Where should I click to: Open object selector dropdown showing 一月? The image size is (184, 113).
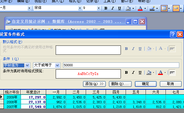point(29,8)
